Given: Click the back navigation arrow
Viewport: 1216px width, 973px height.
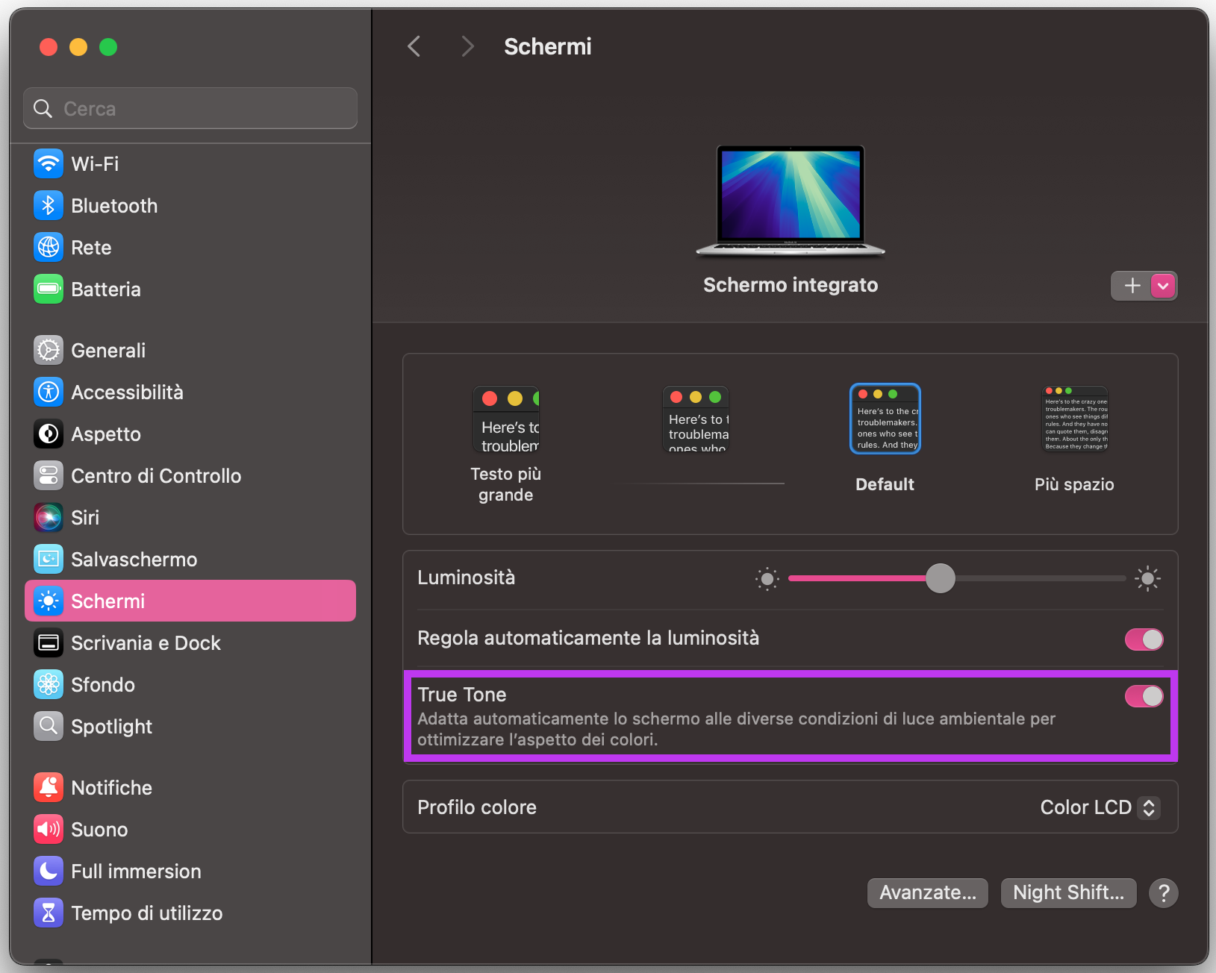Looking at the screenshot, I should 414,46.
